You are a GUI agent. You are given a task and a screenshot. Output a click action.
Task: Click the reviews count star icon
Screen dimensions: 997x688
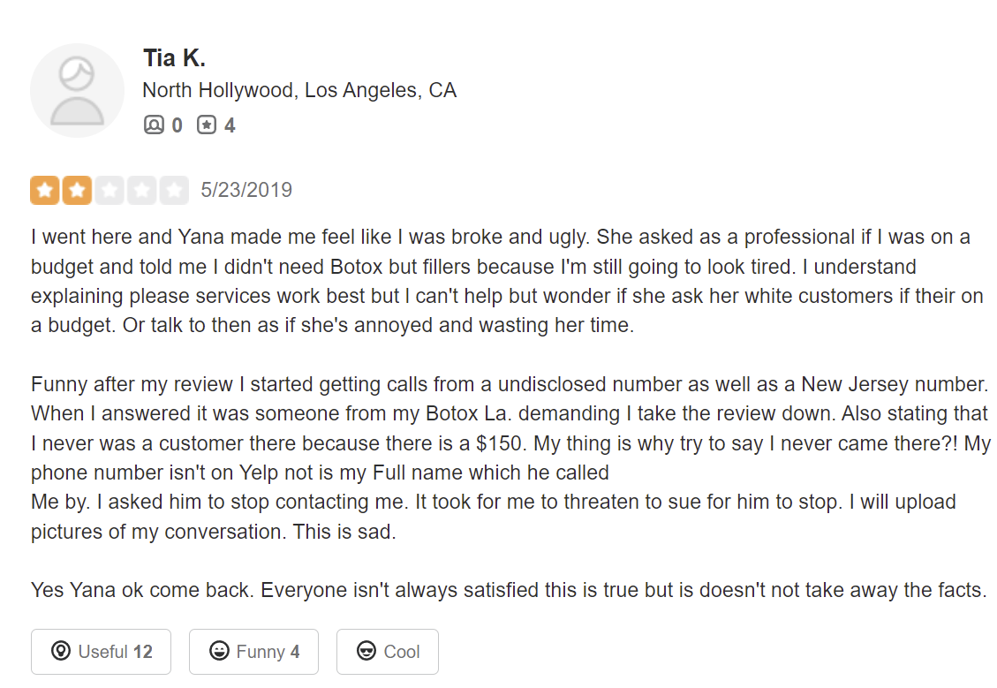coord(206,125)
